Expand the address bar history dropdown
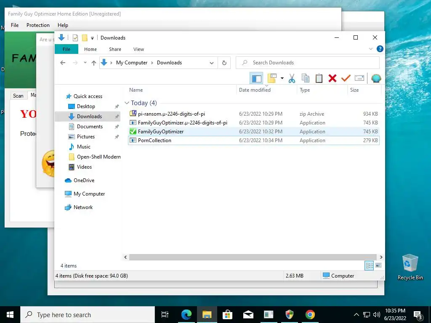Screen dimensions: 431x323 click(212, 63)
